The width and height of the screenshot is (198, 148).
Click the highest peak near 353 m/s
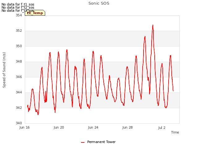(x=153, y=25)
